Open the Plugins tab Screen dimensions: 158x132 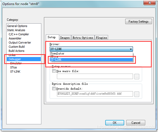(101, 38)
